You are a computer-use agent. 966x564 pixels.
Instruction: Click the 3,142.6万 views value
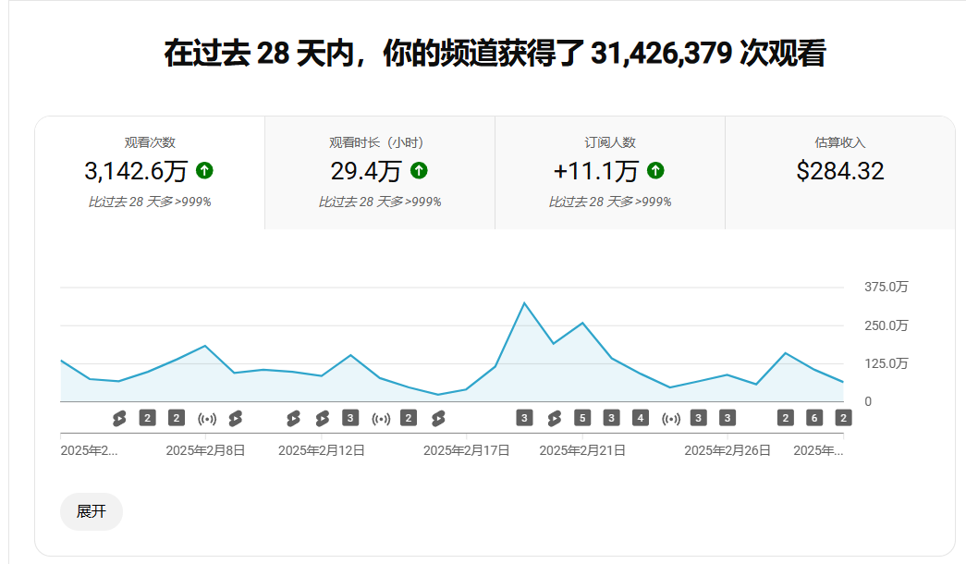tap(136, 171)
